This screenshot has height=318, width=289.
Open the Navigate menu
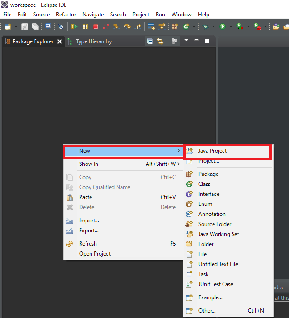(x=93, y=15)
